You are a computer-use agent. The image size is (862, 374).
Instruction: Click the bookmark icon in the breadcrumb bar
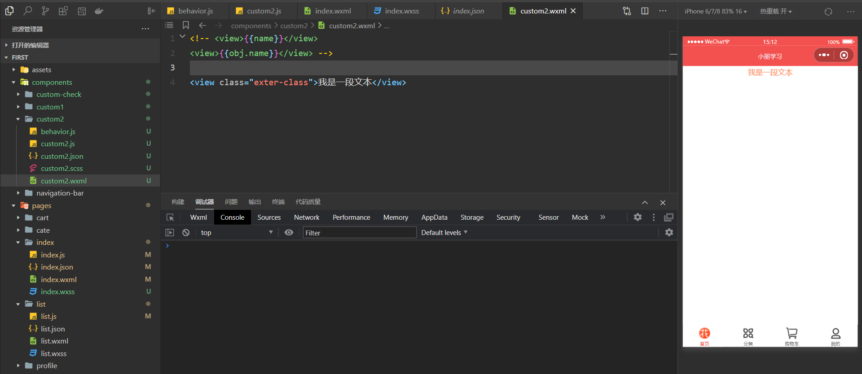click(186, 26)
